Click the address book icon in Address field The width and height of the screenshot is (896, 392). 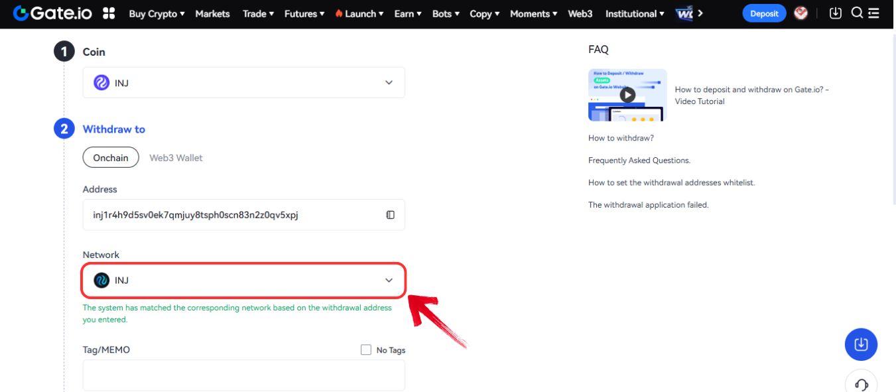pos(391,215)
